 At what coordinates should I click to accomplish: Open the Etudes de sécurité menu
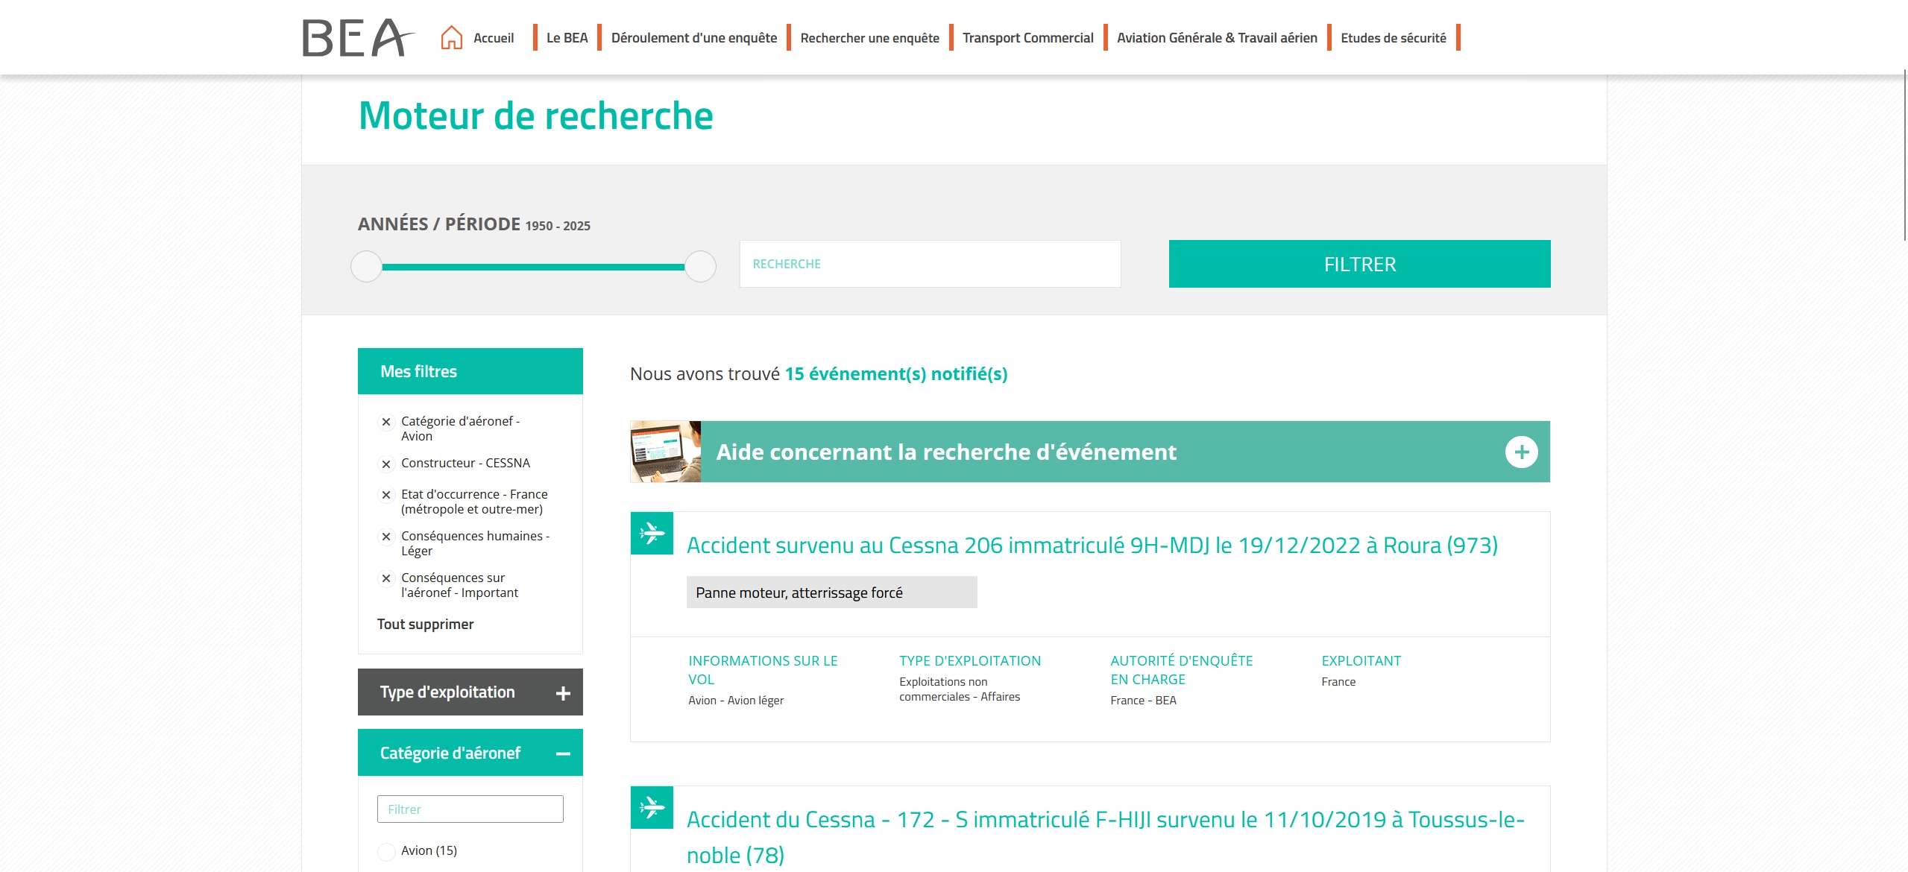(x=1392, y=37)
